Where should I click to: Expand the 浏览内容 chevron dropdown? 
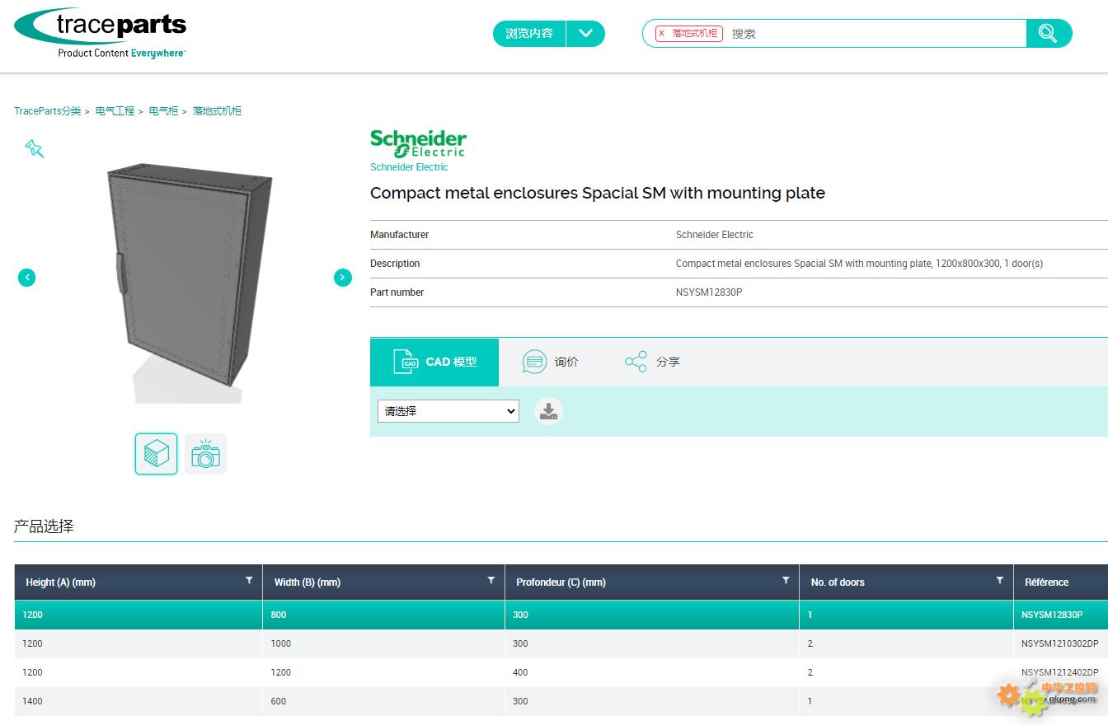coord(586,34)
